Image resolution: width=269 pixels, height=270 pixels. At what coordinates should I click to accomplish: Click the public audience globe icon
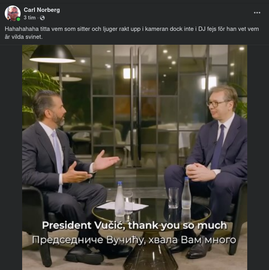(x=42, y=18)
